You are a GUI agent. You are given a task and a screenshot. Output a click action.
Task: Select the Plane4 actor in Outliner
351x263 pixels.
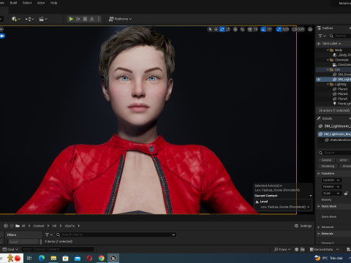(340, 94)
